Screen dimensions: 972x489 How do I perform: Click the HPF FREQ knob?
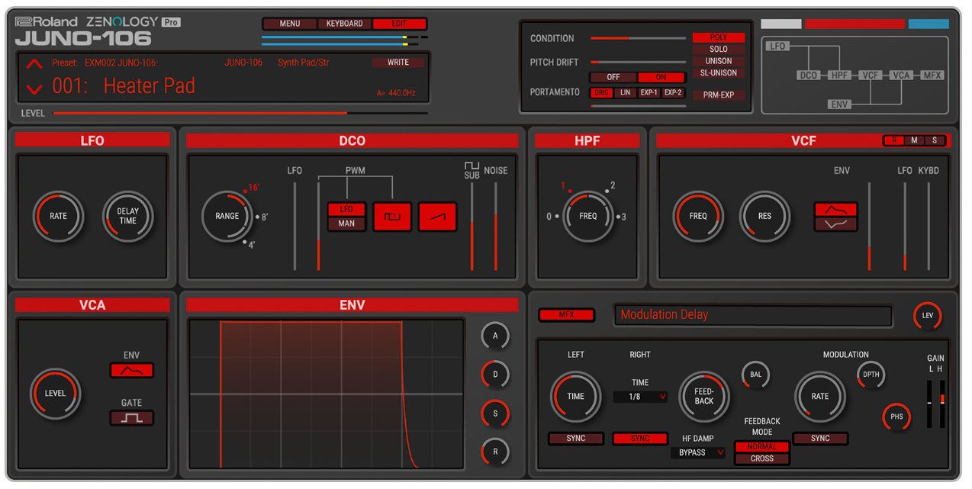pyautogui.click(x=588, y=217)
